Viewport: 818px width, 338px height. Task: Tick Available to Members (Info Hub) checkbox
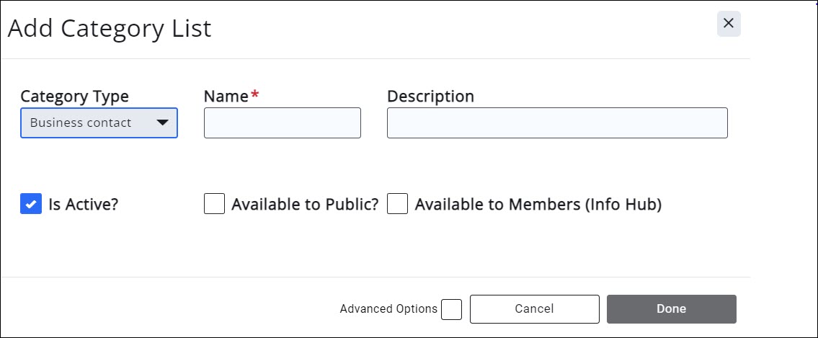point(397,205)
